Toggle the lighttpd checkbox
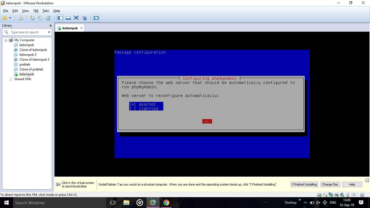The width and height of the screenshot is (370, 208). click(x=133, y=109)
